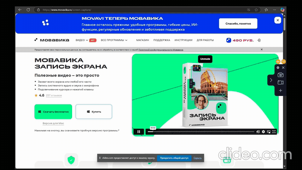Enable picture-in-picture in the video player
302x170 pixels.
(269, 132)
